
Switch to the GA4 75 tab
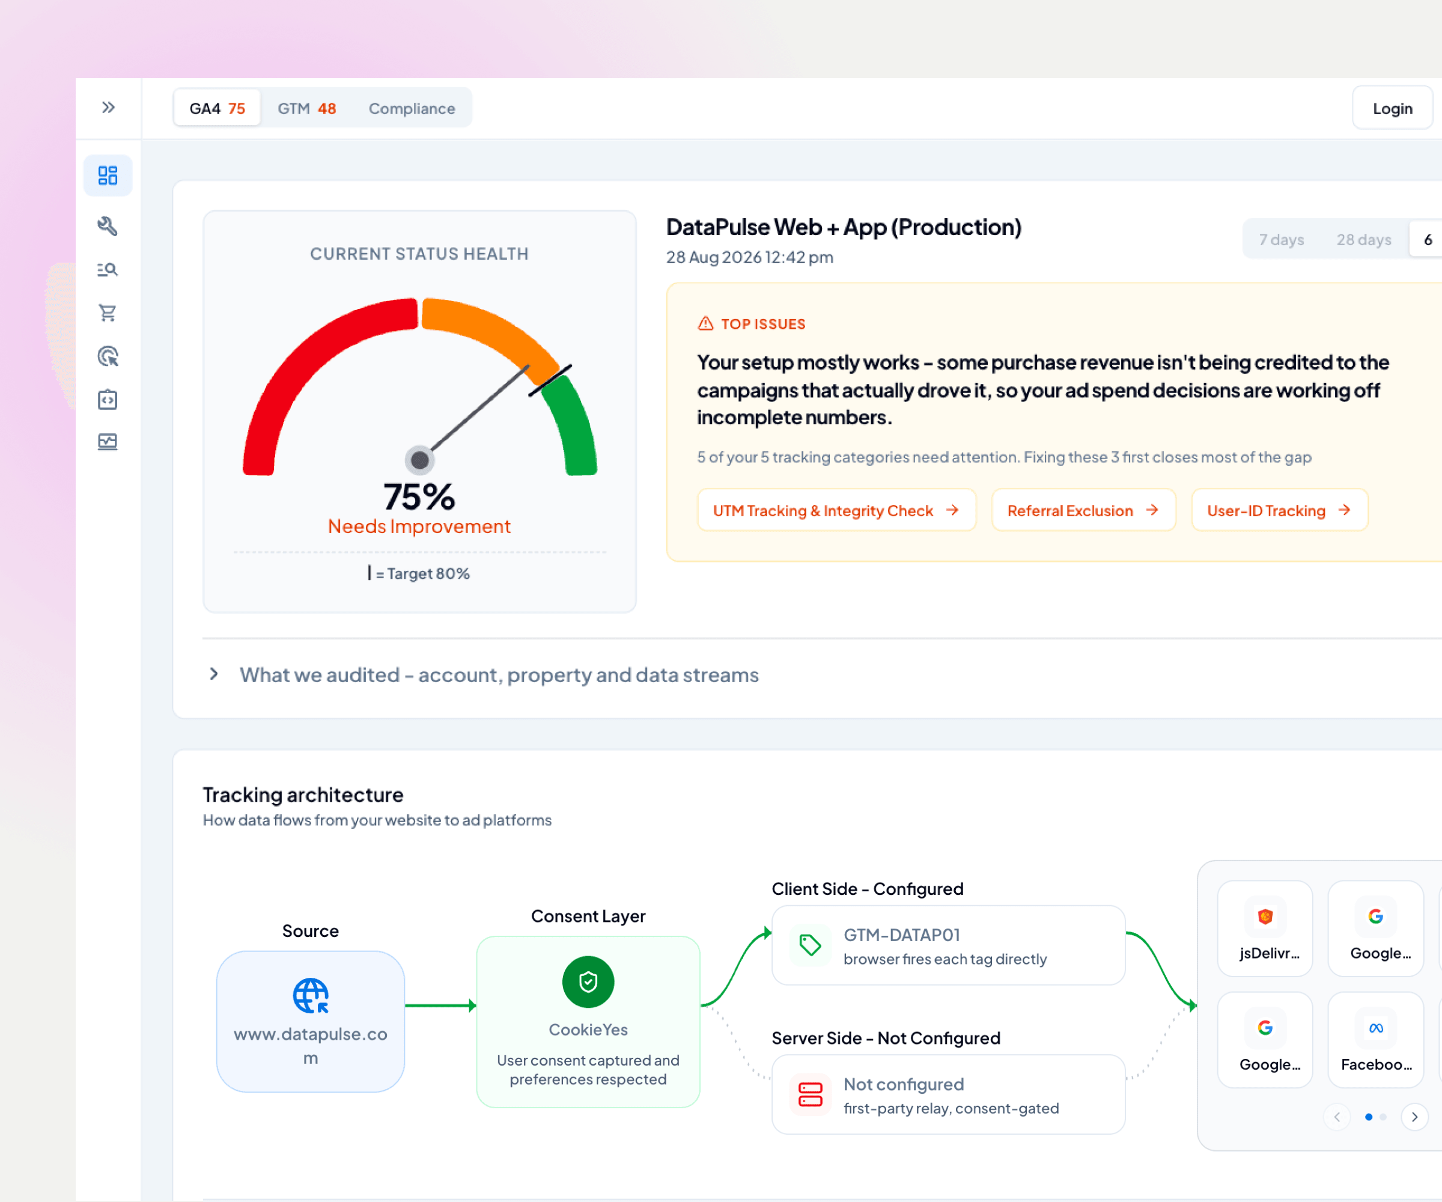217,109
